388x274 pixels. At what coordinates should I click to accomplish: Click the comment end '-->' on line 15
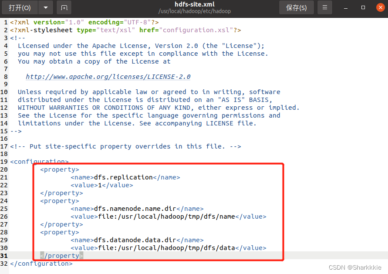pyautogui.click(x=16, y=131)
